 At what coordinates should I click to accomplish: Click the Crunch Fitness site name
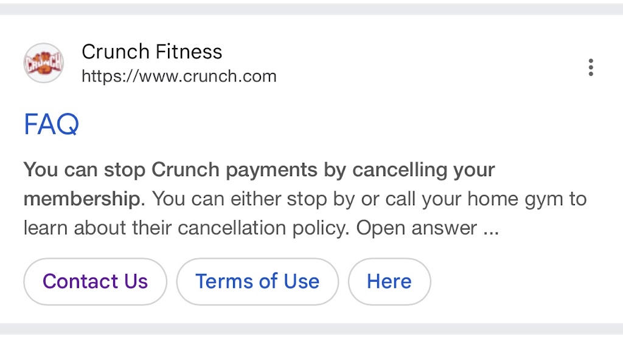tap(151, 52)
